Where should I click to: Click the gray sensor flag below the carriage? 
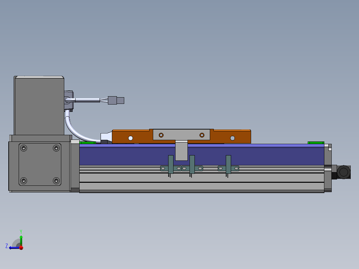point(181,150)
